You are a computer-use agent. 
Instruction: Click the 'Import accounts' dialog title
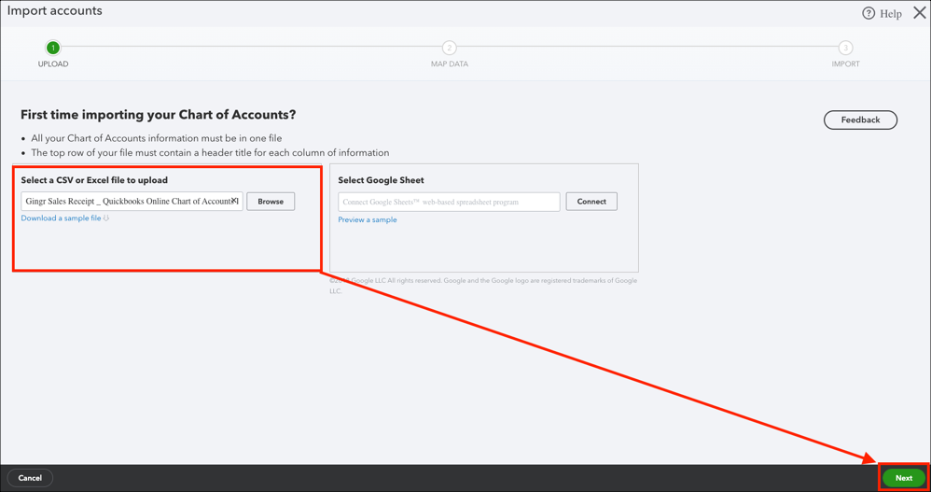tap(55, 10)
